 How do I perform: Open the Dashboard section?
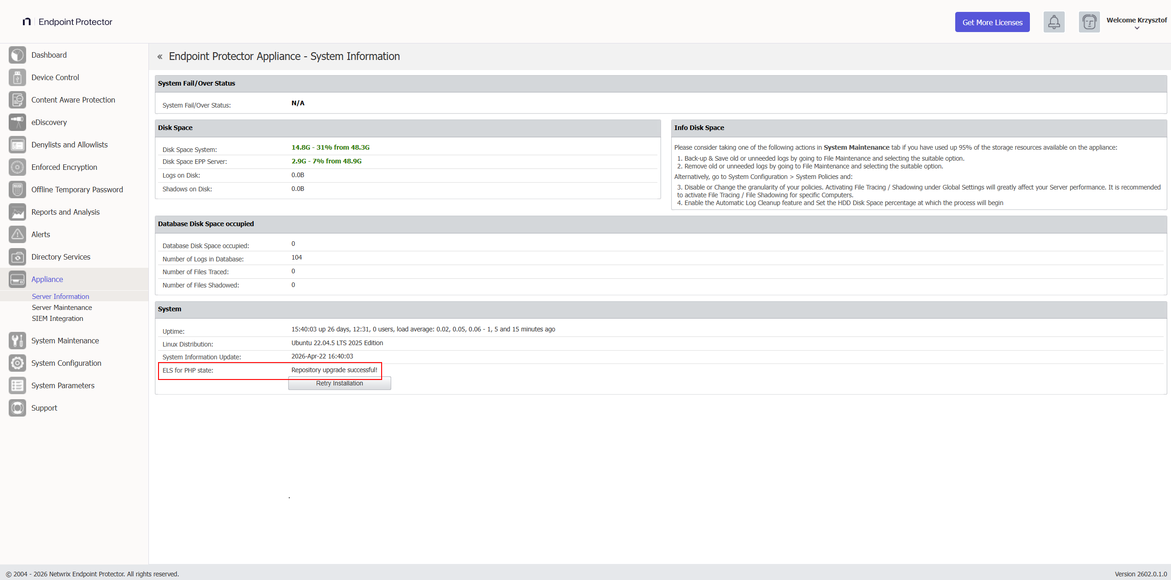49,55
